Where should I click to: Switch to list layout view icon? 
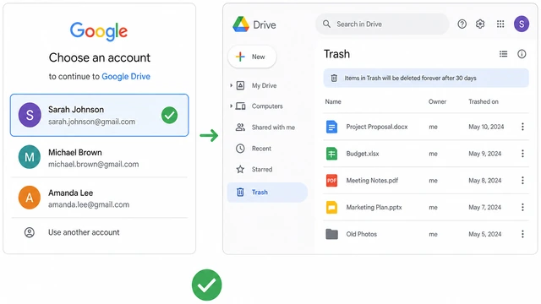(x=504, y=54)
